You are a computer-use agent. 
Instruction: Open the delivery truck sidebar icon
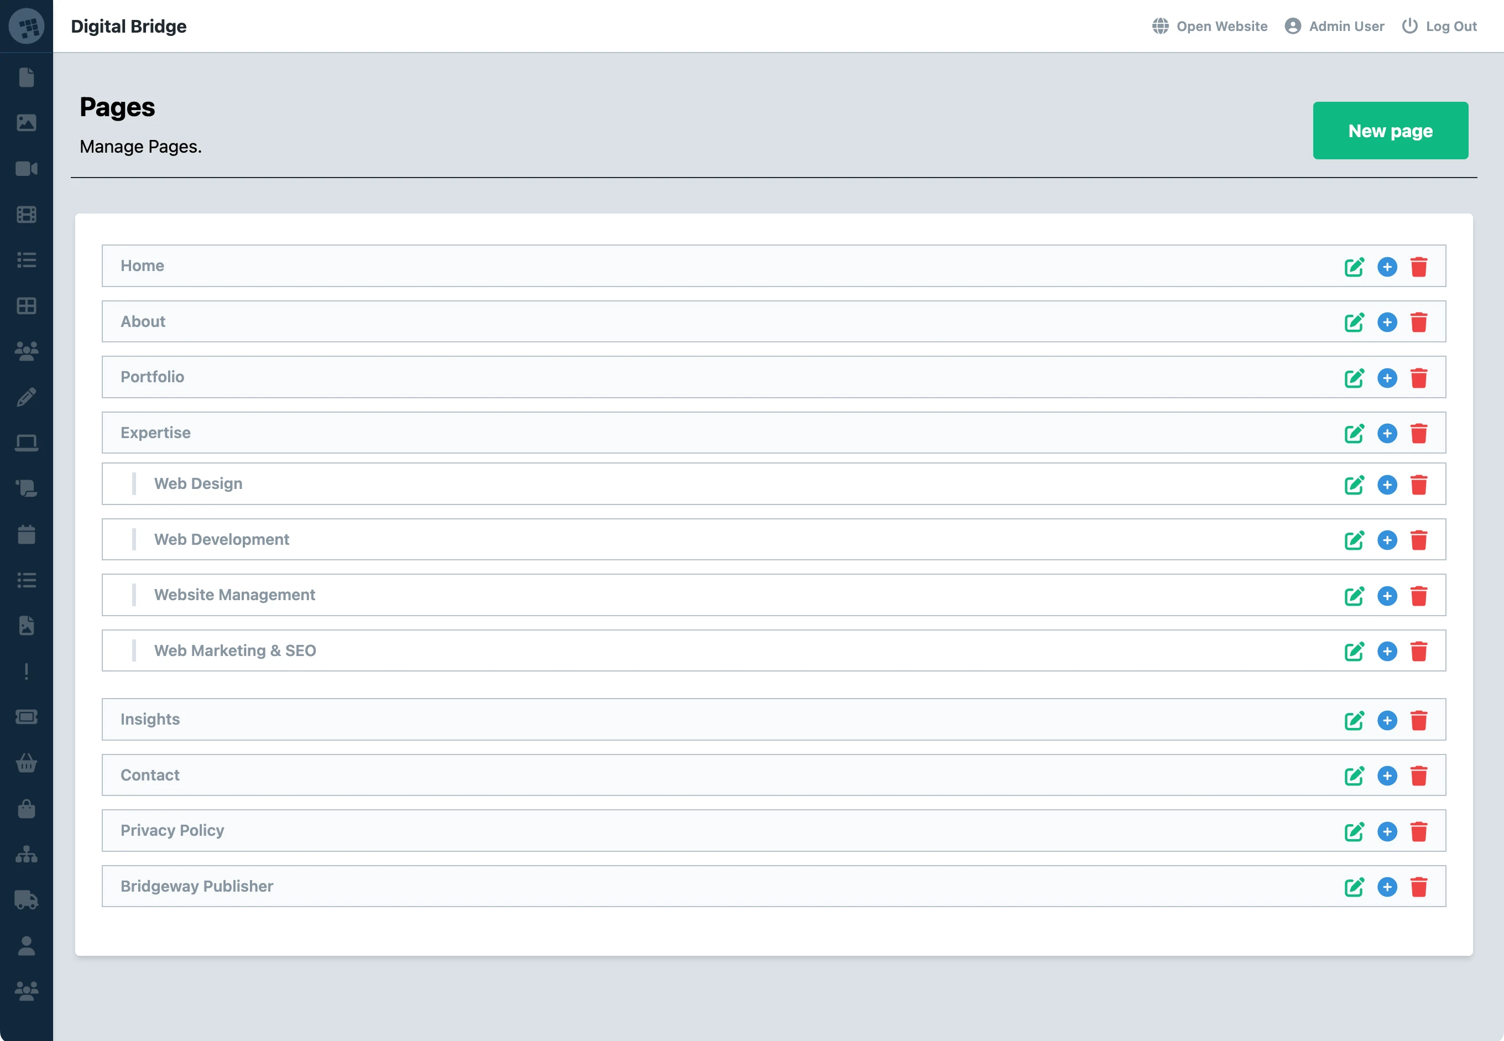26,900
